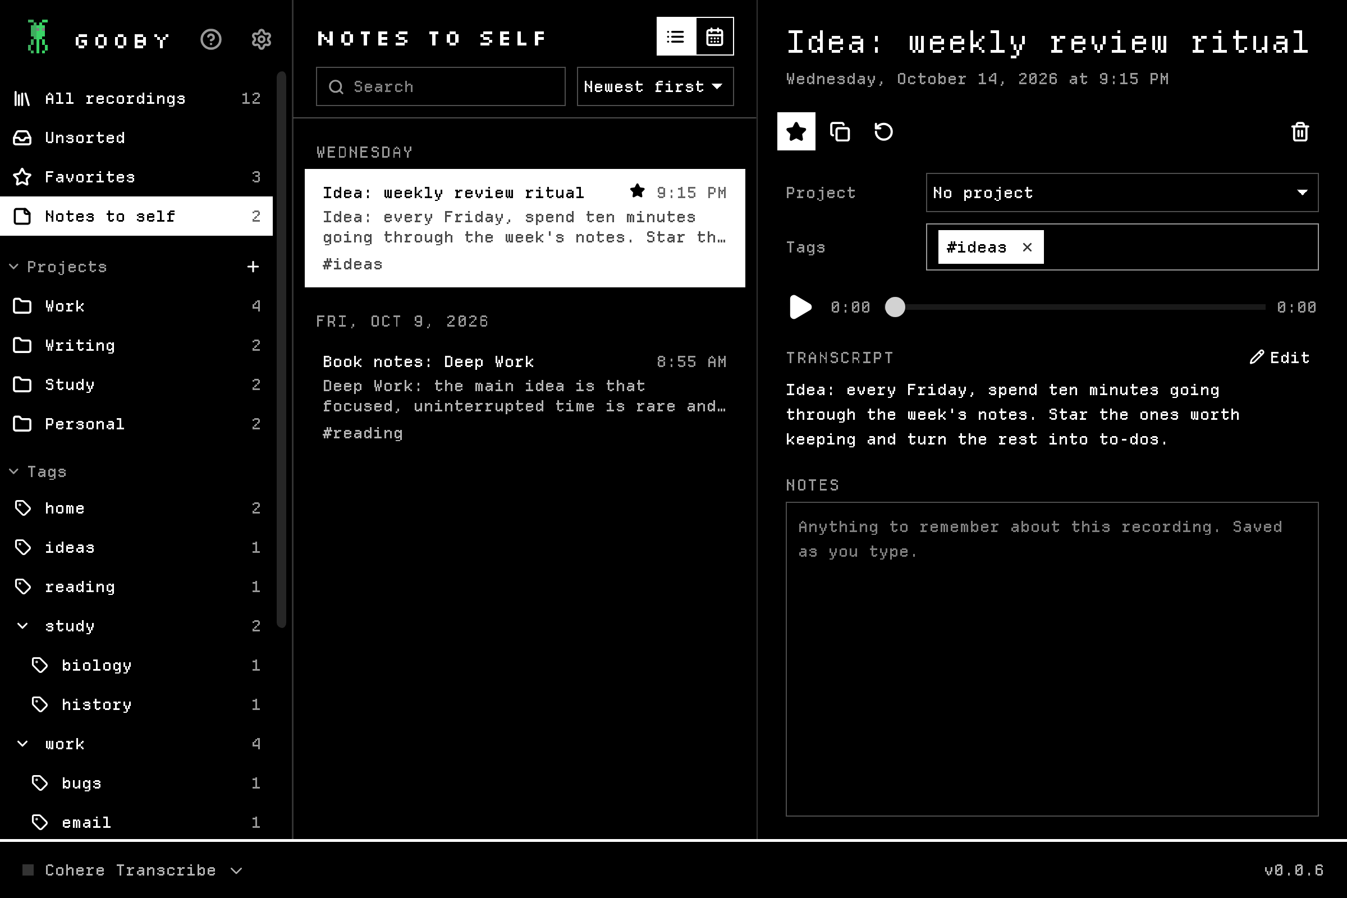The width and height of the screenshot is (1347, 898).
Task: Filter by email tag
Action: 136,822
